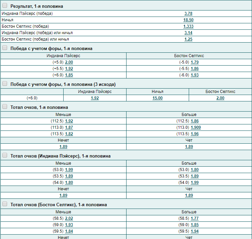Mark checkbox for 'Тотал очков (Бостон Селтикс), 1-я половина'

tap(5, 204)
